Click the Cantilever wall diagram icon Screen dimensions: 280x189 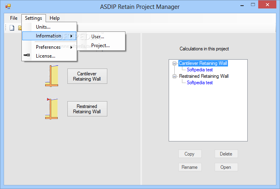click(x=52, y=76)
